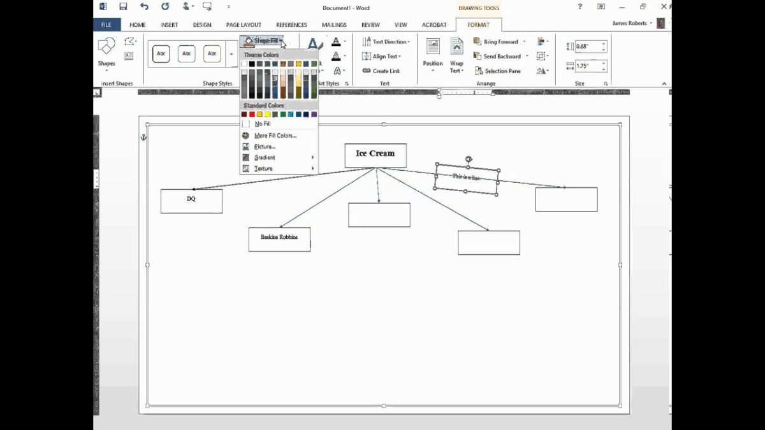Switch to the FORMAT ribbon tab
This screenshot has width=765, height=430.
(x=479, y=24)
